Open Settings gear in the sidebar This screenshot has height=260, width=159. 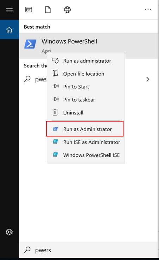[x=9, y=232]
